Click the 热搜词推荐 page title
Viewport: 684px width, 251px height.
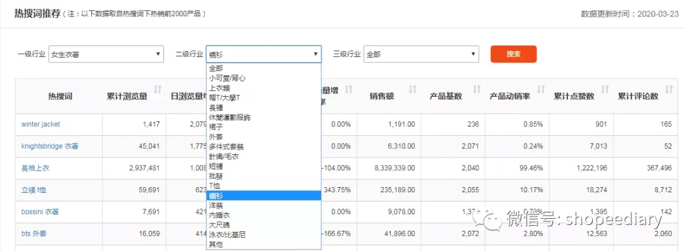pyautogui.click(x=37, y=13)
